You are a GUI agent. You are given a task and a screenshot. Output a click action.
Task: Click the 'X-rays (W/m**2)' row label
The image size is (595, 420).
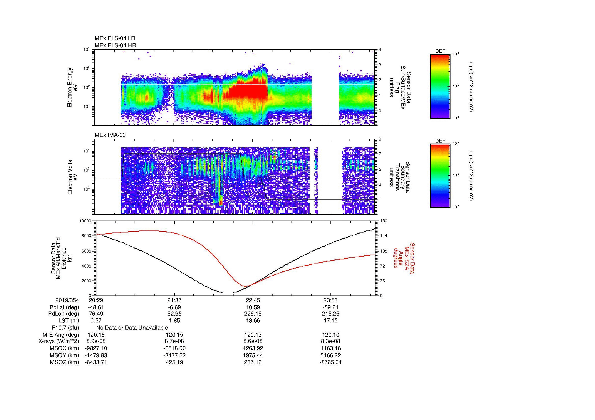59,341
